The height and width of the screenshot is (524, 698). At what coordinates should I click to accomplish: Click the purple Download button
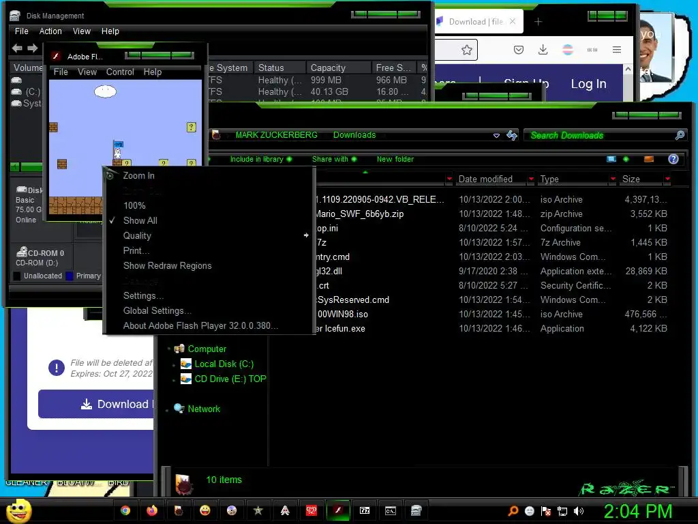pyautogui.click(x=95, y=404)
